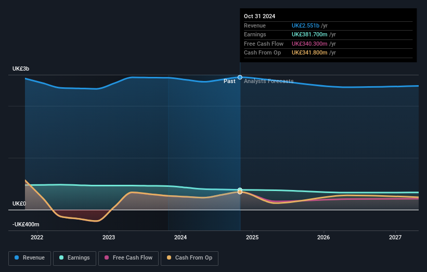The width and height of the screenshot is (427, 272).
Task: Click the 'Earnings' row label in tooltip
Action: (255, 34)
